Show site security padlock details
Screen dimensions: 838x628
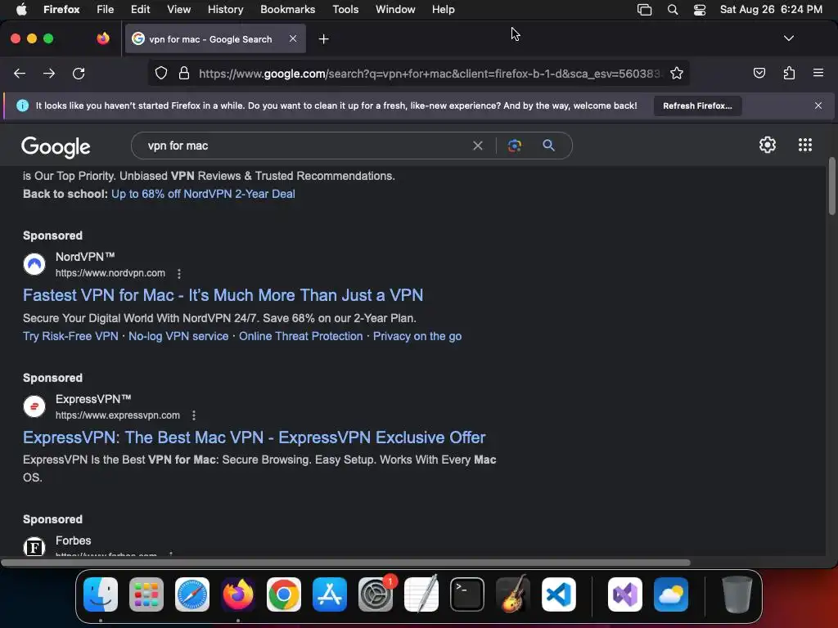(184, 73)
